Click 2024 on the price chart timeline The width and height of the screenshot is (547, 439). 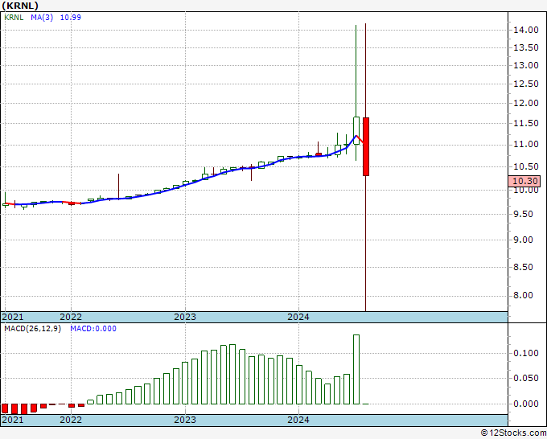pyautogui.click(x=298, y=317)
